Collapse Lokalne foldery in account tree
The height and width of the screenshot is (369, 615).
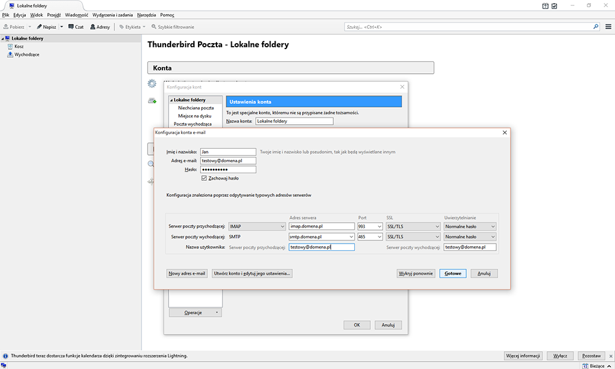[172, 100]
